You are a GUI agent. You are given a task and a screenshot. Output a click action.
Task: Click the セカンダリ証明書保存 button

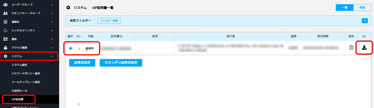(x=121, y=62)
